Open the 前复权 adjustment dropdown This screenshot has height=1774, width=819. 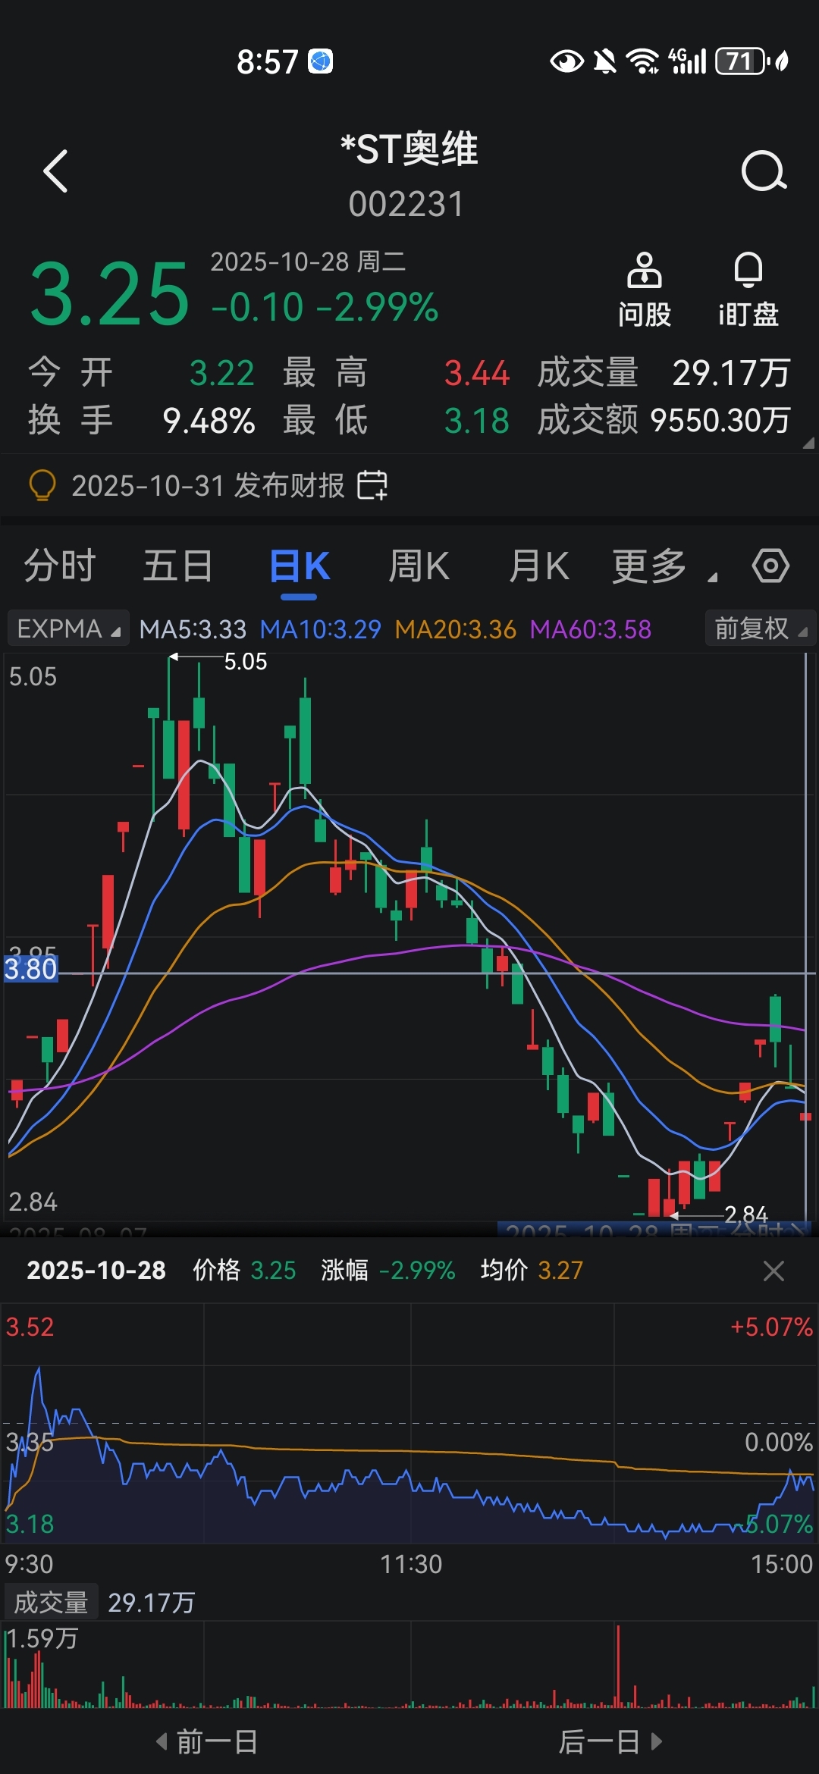tap(761, 629)
